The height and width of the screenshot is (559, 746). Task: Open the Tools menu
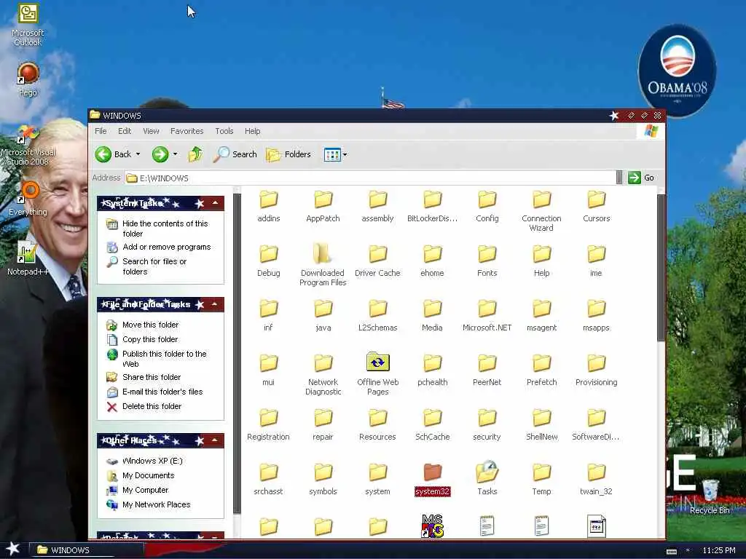coord(224,131)
